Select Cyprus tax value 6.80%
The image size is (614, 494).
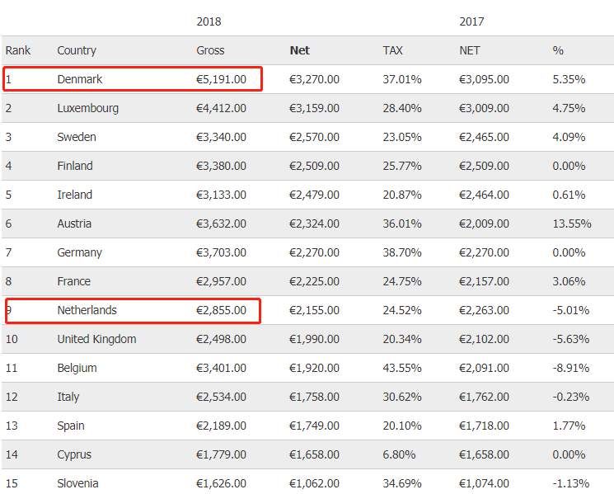[x=400, y=454]
